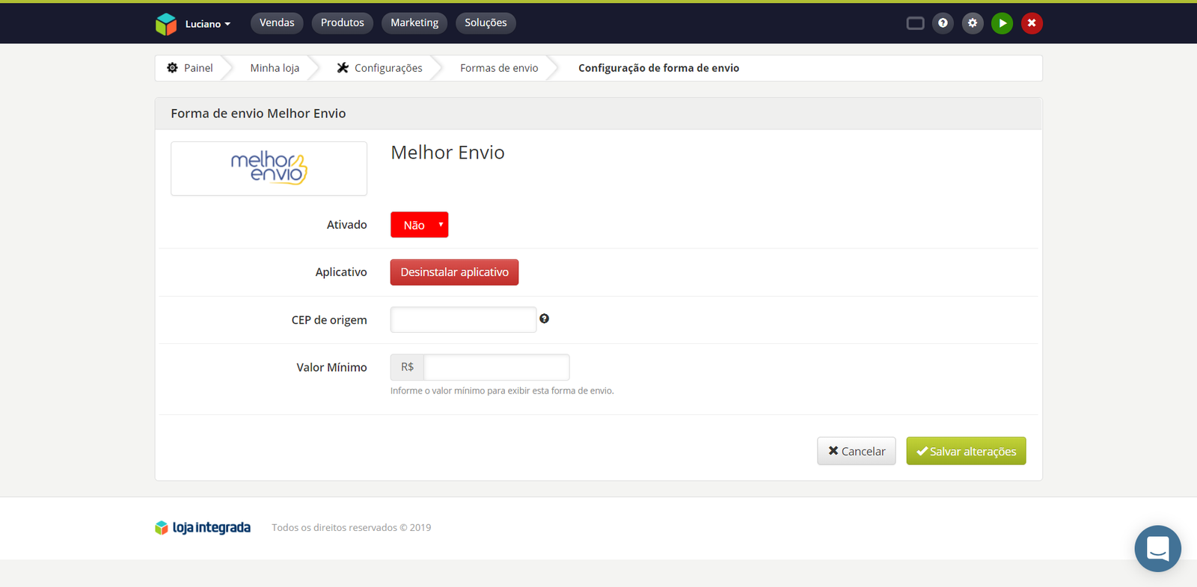The height and width of the screenshot is (587, 1197).
Task: Go to Formas de envio breadcrumb
Action: [x=499, y=68]
